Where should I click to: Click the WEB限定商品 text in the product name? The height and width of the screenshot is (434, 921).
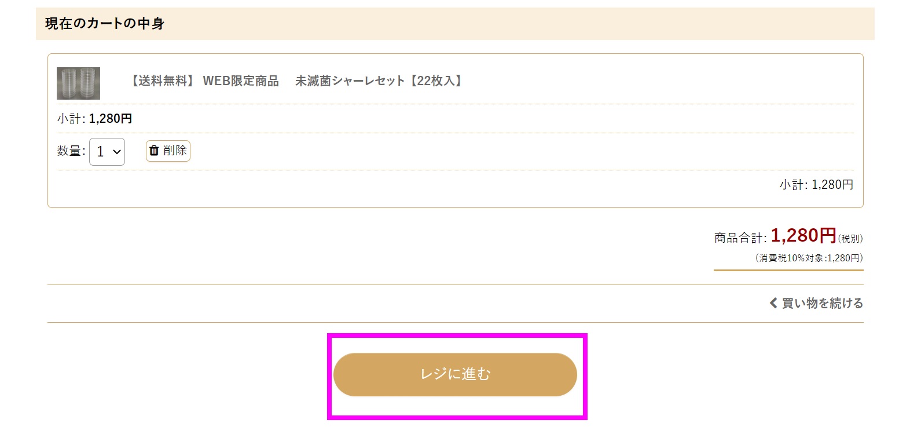[x=241, y=81]
